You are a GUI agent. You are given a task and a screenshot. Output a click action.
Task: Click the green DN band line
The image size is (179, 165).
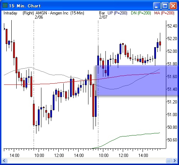click(x=130, y=136)
